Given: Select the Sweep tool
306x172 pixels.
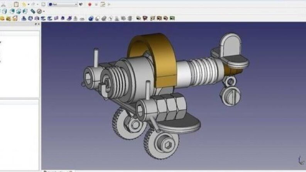Looking at the screenshot, I should [69, 19].
